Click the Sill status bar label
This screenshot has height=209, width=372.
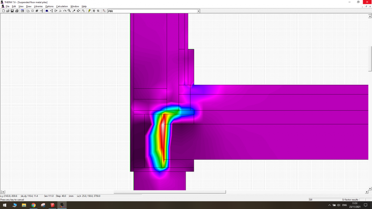click(325, 199)
